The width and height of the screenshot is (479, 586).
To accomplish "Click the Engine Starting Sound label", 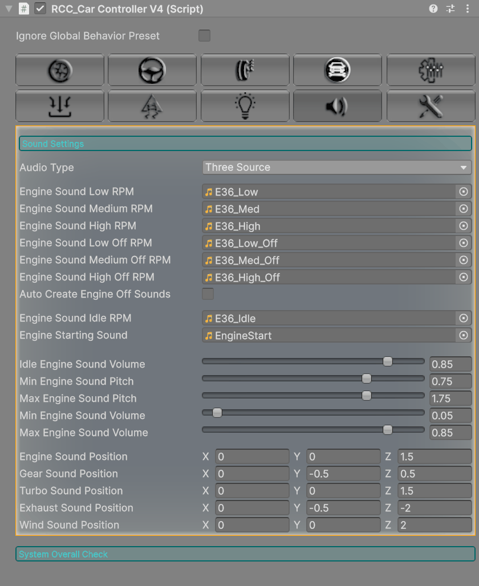I will pyautogui.click(x=74, y=335).
